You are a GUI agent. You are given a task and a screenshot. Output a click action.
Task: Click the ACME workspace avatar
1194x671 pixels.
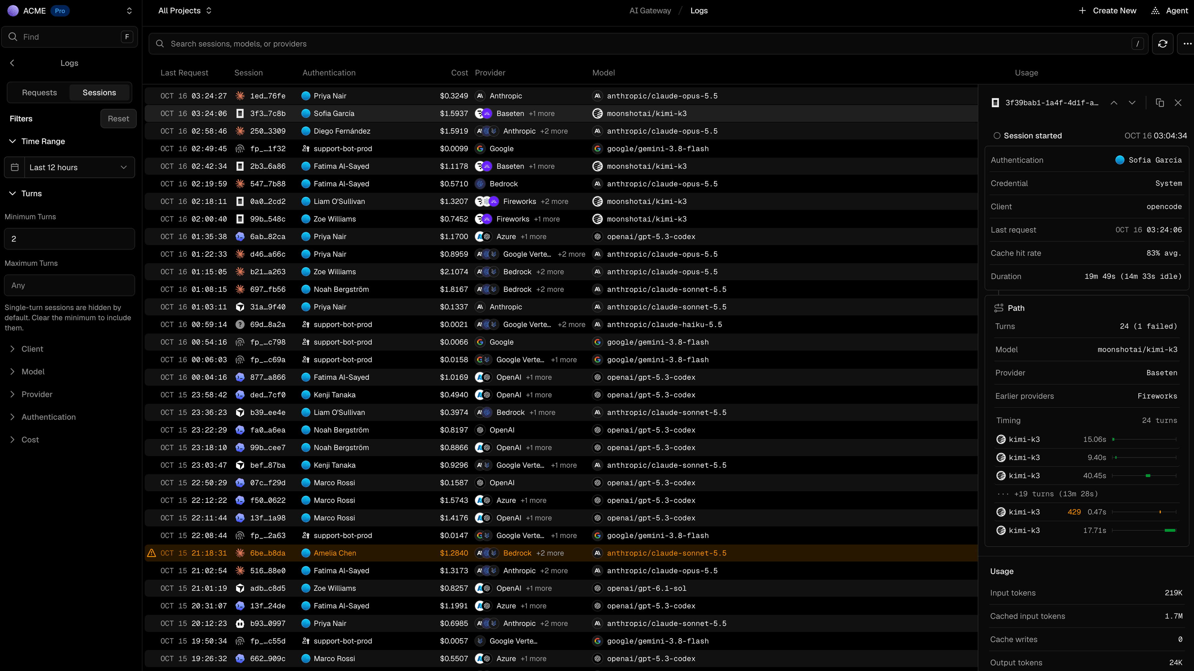click(x=13, y=11)
